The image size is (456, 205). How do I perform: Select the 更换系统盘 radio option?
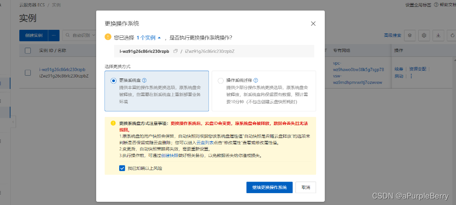pyautogui.click(x=113, y=81)
